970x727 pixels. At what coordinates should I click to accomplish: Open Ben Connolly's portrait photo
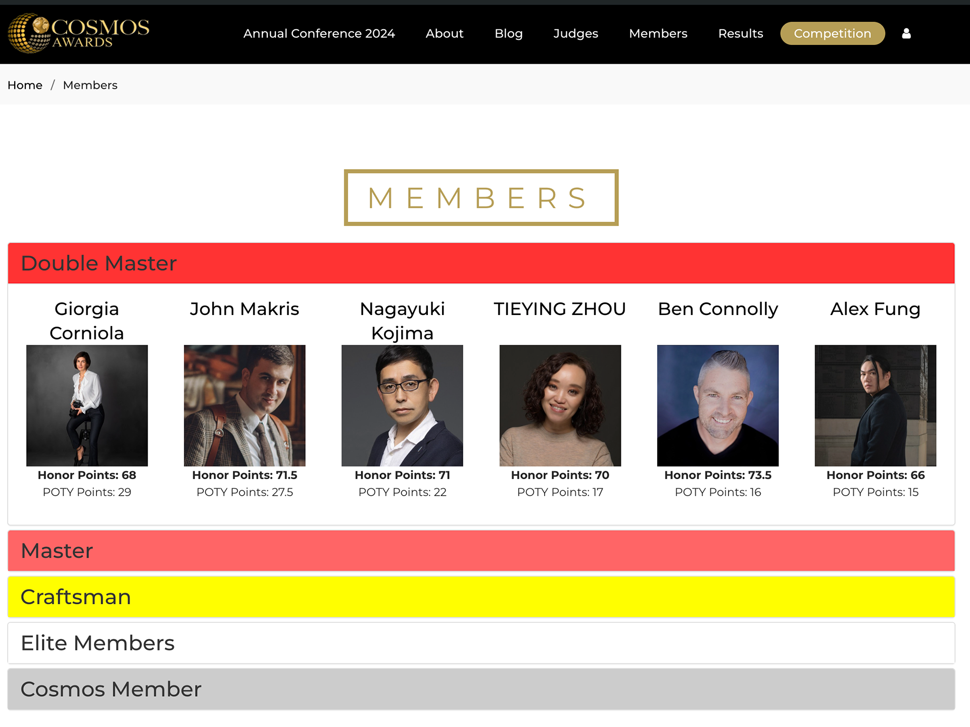tap(718, 405)
